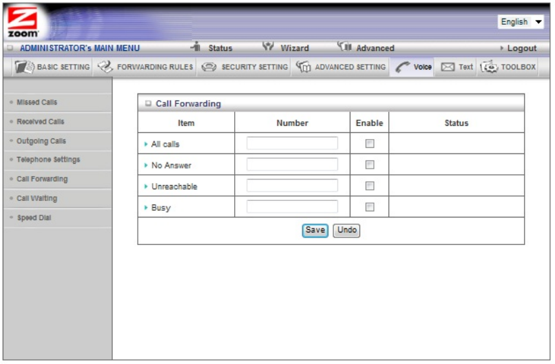
Task: Click the arrow beside All calls
Action: click(x=146, y=144)
